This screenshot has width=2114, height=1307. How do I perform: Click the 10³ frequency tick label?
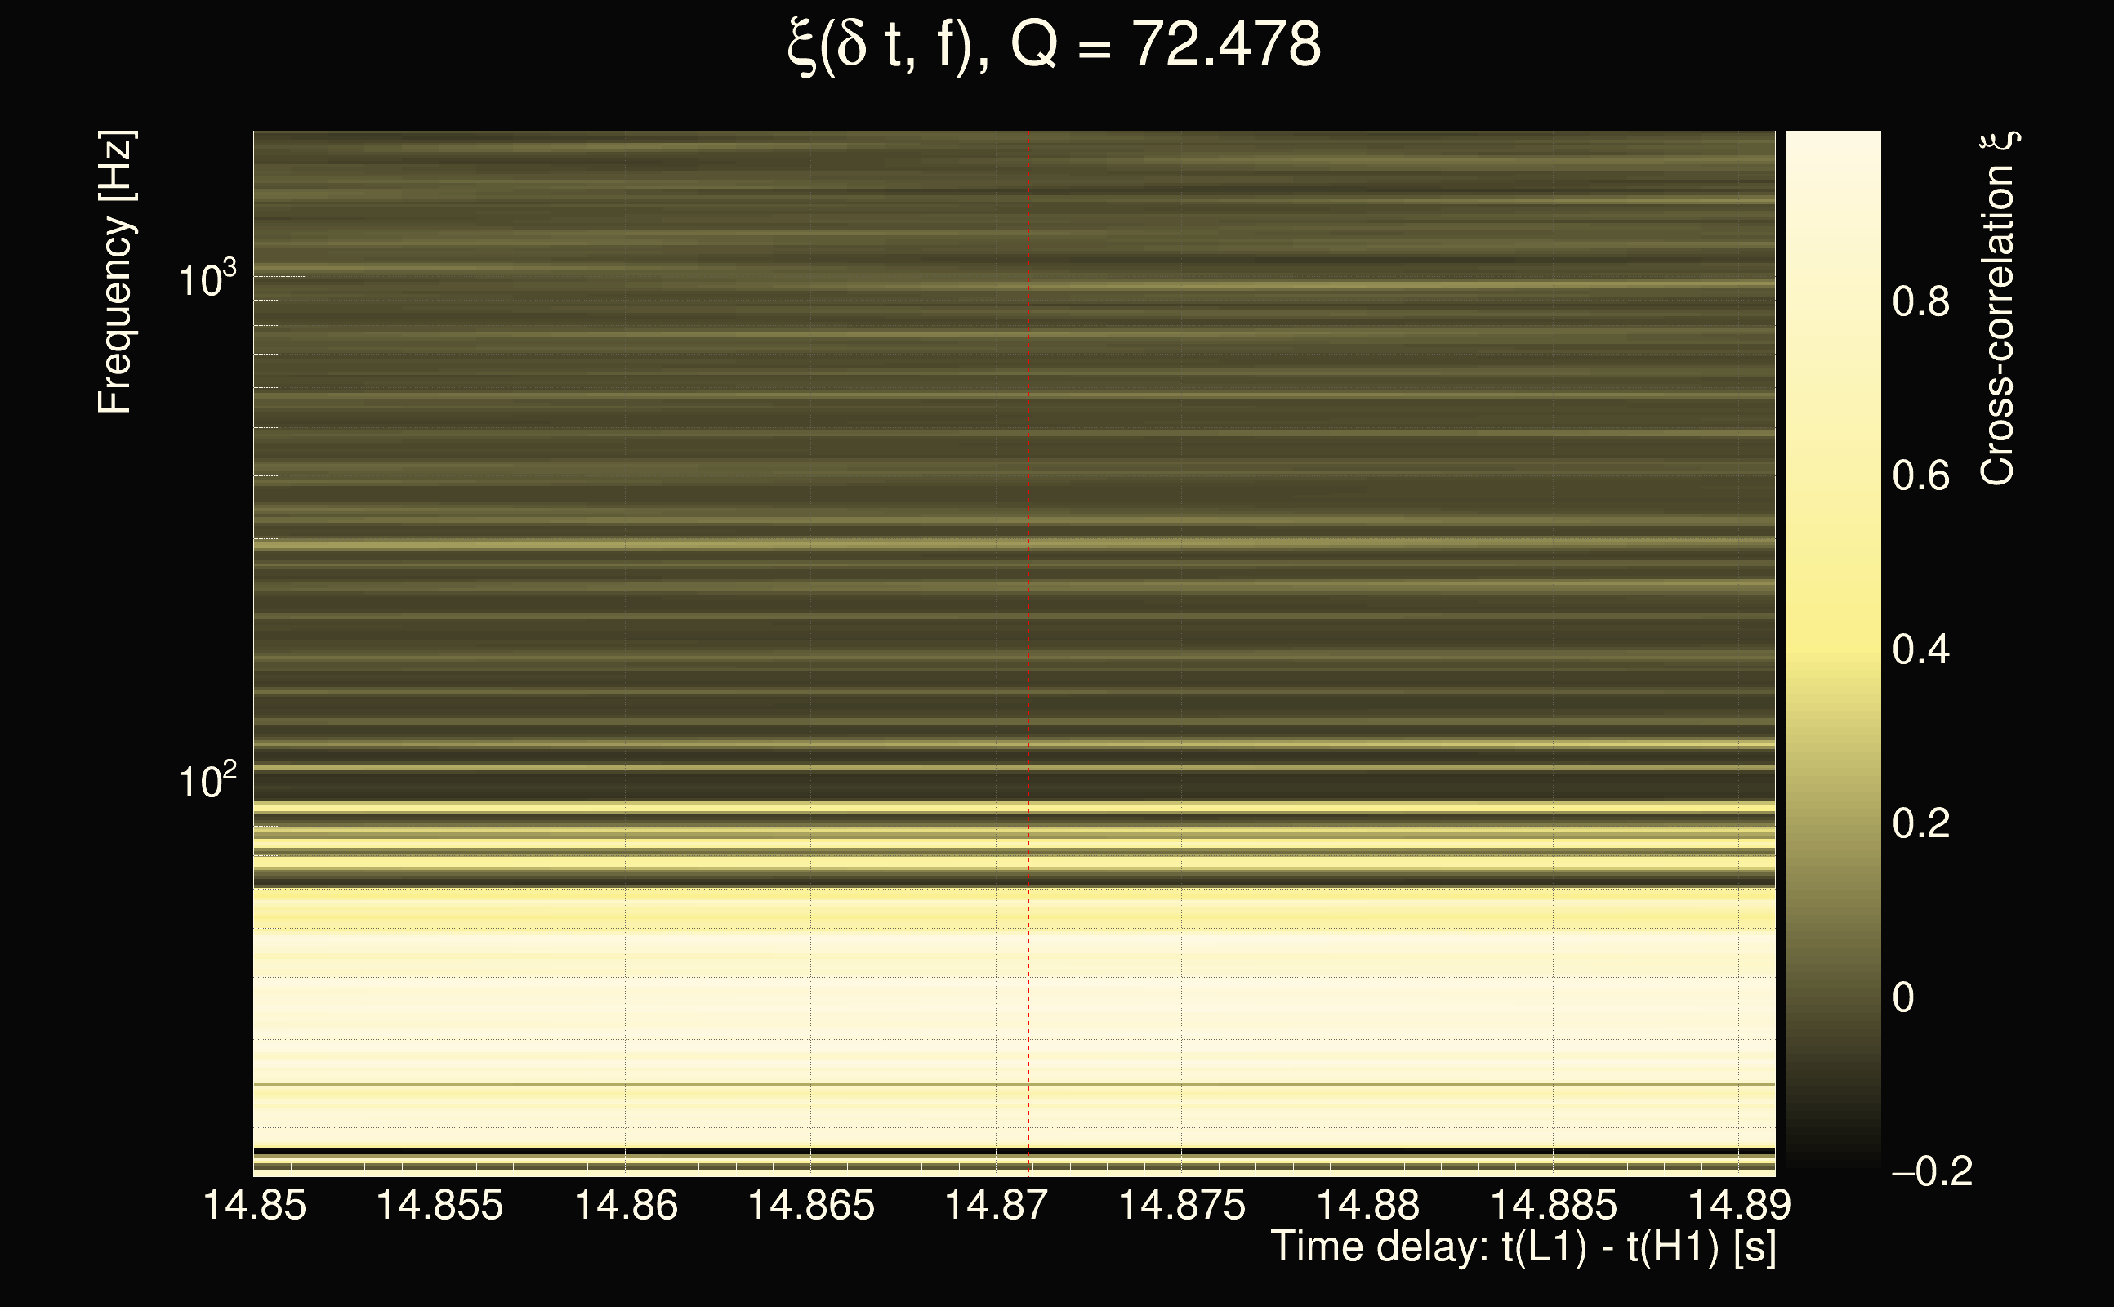tap(207, 279)
